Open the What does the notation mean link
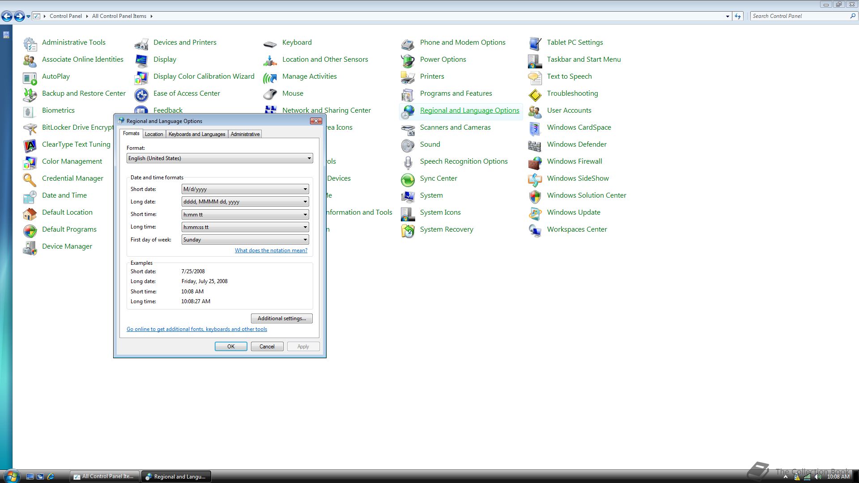The image size is (859, 483). coord(271,250)
